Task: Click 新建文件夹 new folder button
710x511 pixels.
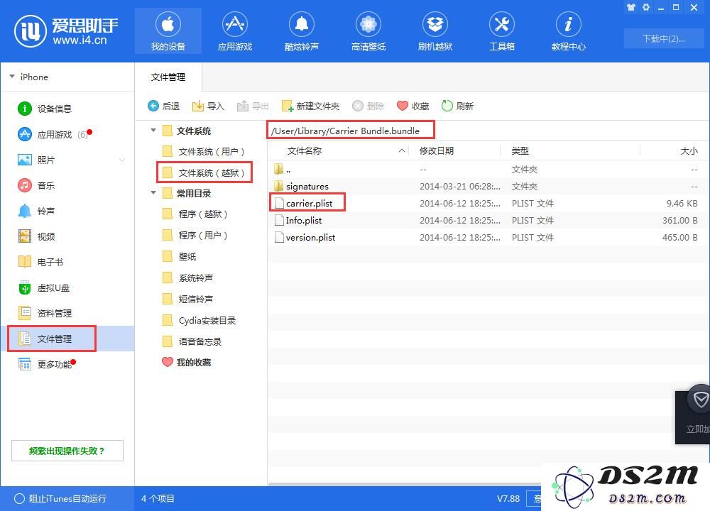Action: pos(311,106)
